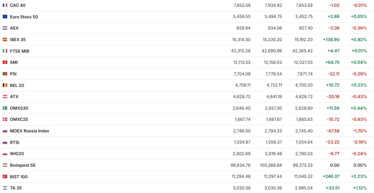
Task: Click the Turkey flag icon beside BIST 100
Action: (5, 177)
